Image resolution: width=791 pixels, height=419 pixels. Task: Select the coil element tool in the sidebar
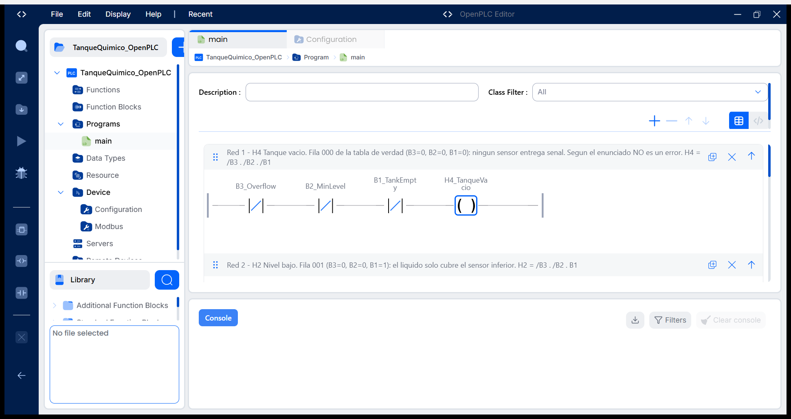(x=22, y=261)
